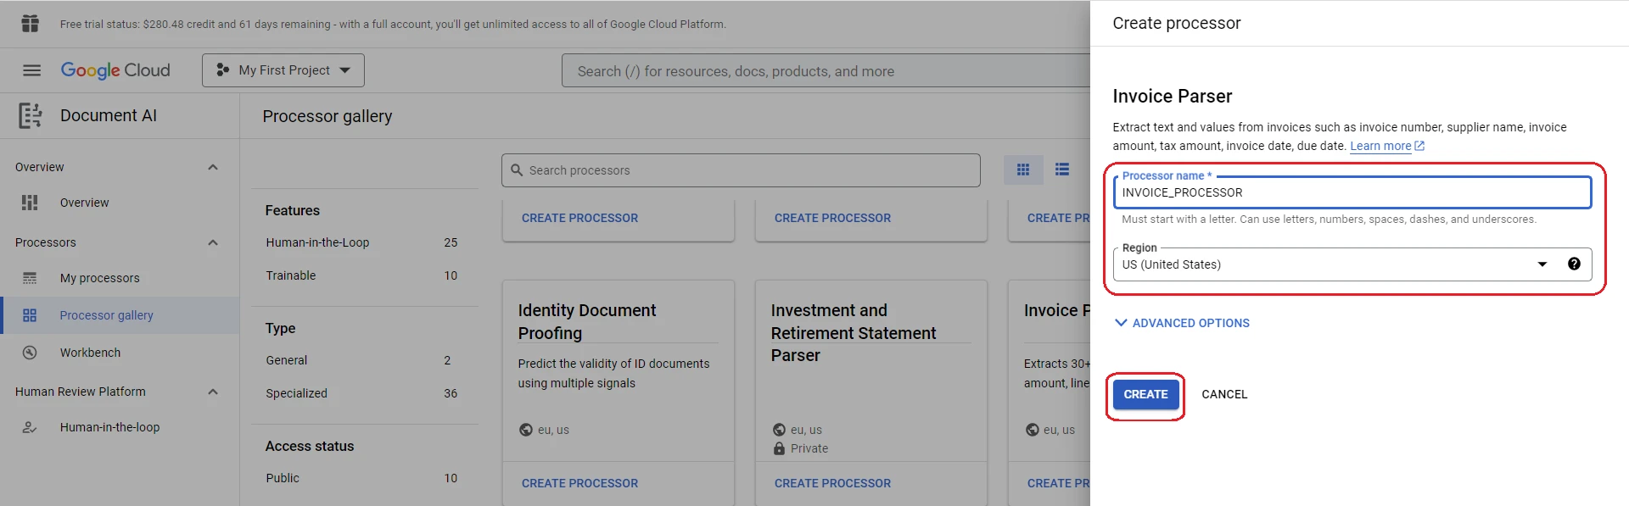
Task: Click Identity Document Proofing card title
Action: [x=586, y=322]
